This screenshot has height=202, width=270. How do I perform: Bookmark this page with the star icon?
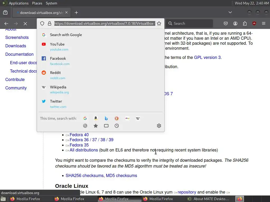[159, 23]
